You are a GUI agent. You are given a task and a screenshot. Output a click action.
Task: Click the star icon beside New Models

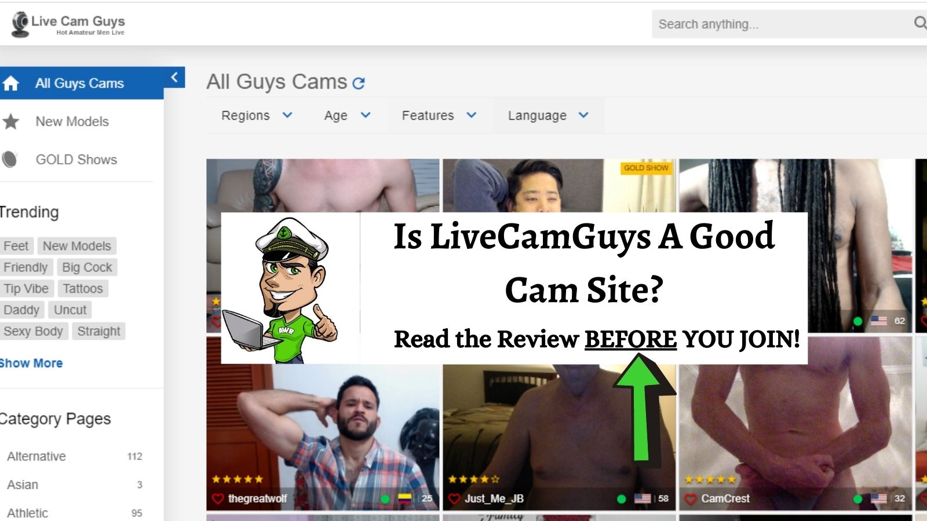pyautogui.click(x=10, y=122)
